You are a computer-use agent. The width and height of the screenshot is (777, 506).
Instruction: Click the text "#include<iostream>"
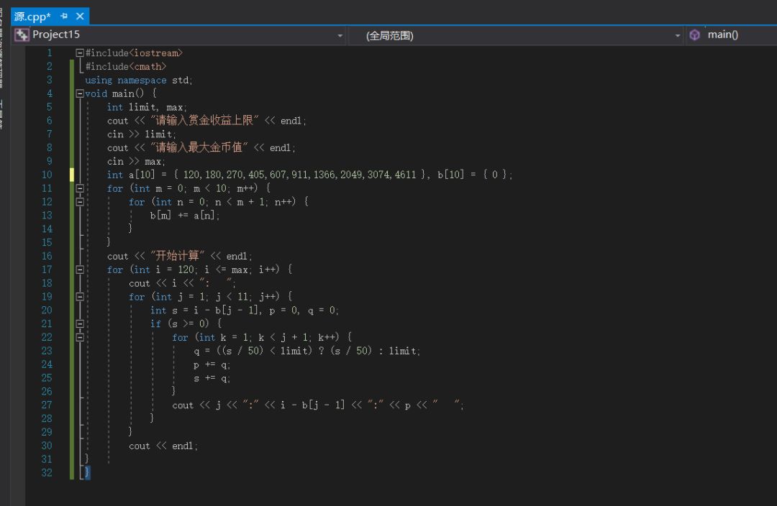pos(134,53)
